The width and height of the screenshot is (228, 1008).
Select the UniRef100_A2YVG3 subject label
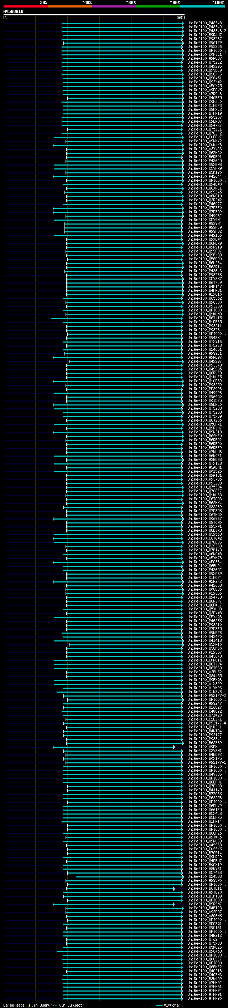pos(204,149)
